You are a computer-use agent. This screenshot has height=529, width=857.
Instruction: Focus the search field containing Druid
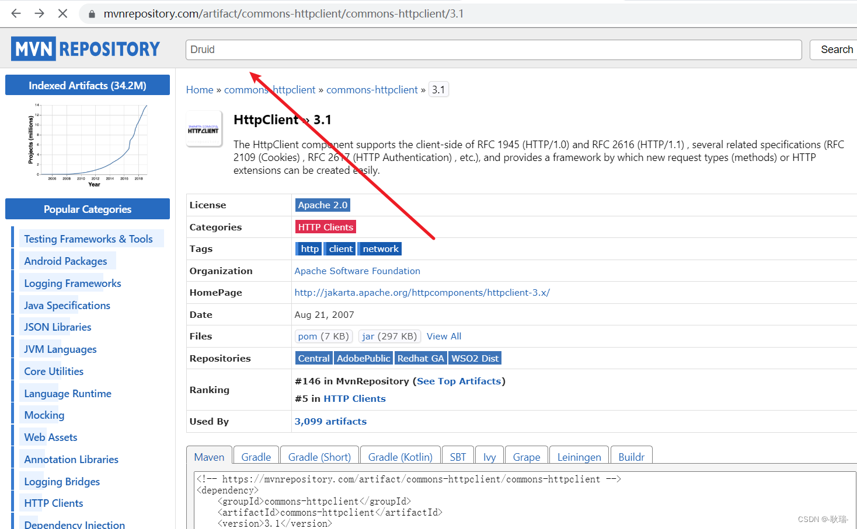click(x=493, y=50)
